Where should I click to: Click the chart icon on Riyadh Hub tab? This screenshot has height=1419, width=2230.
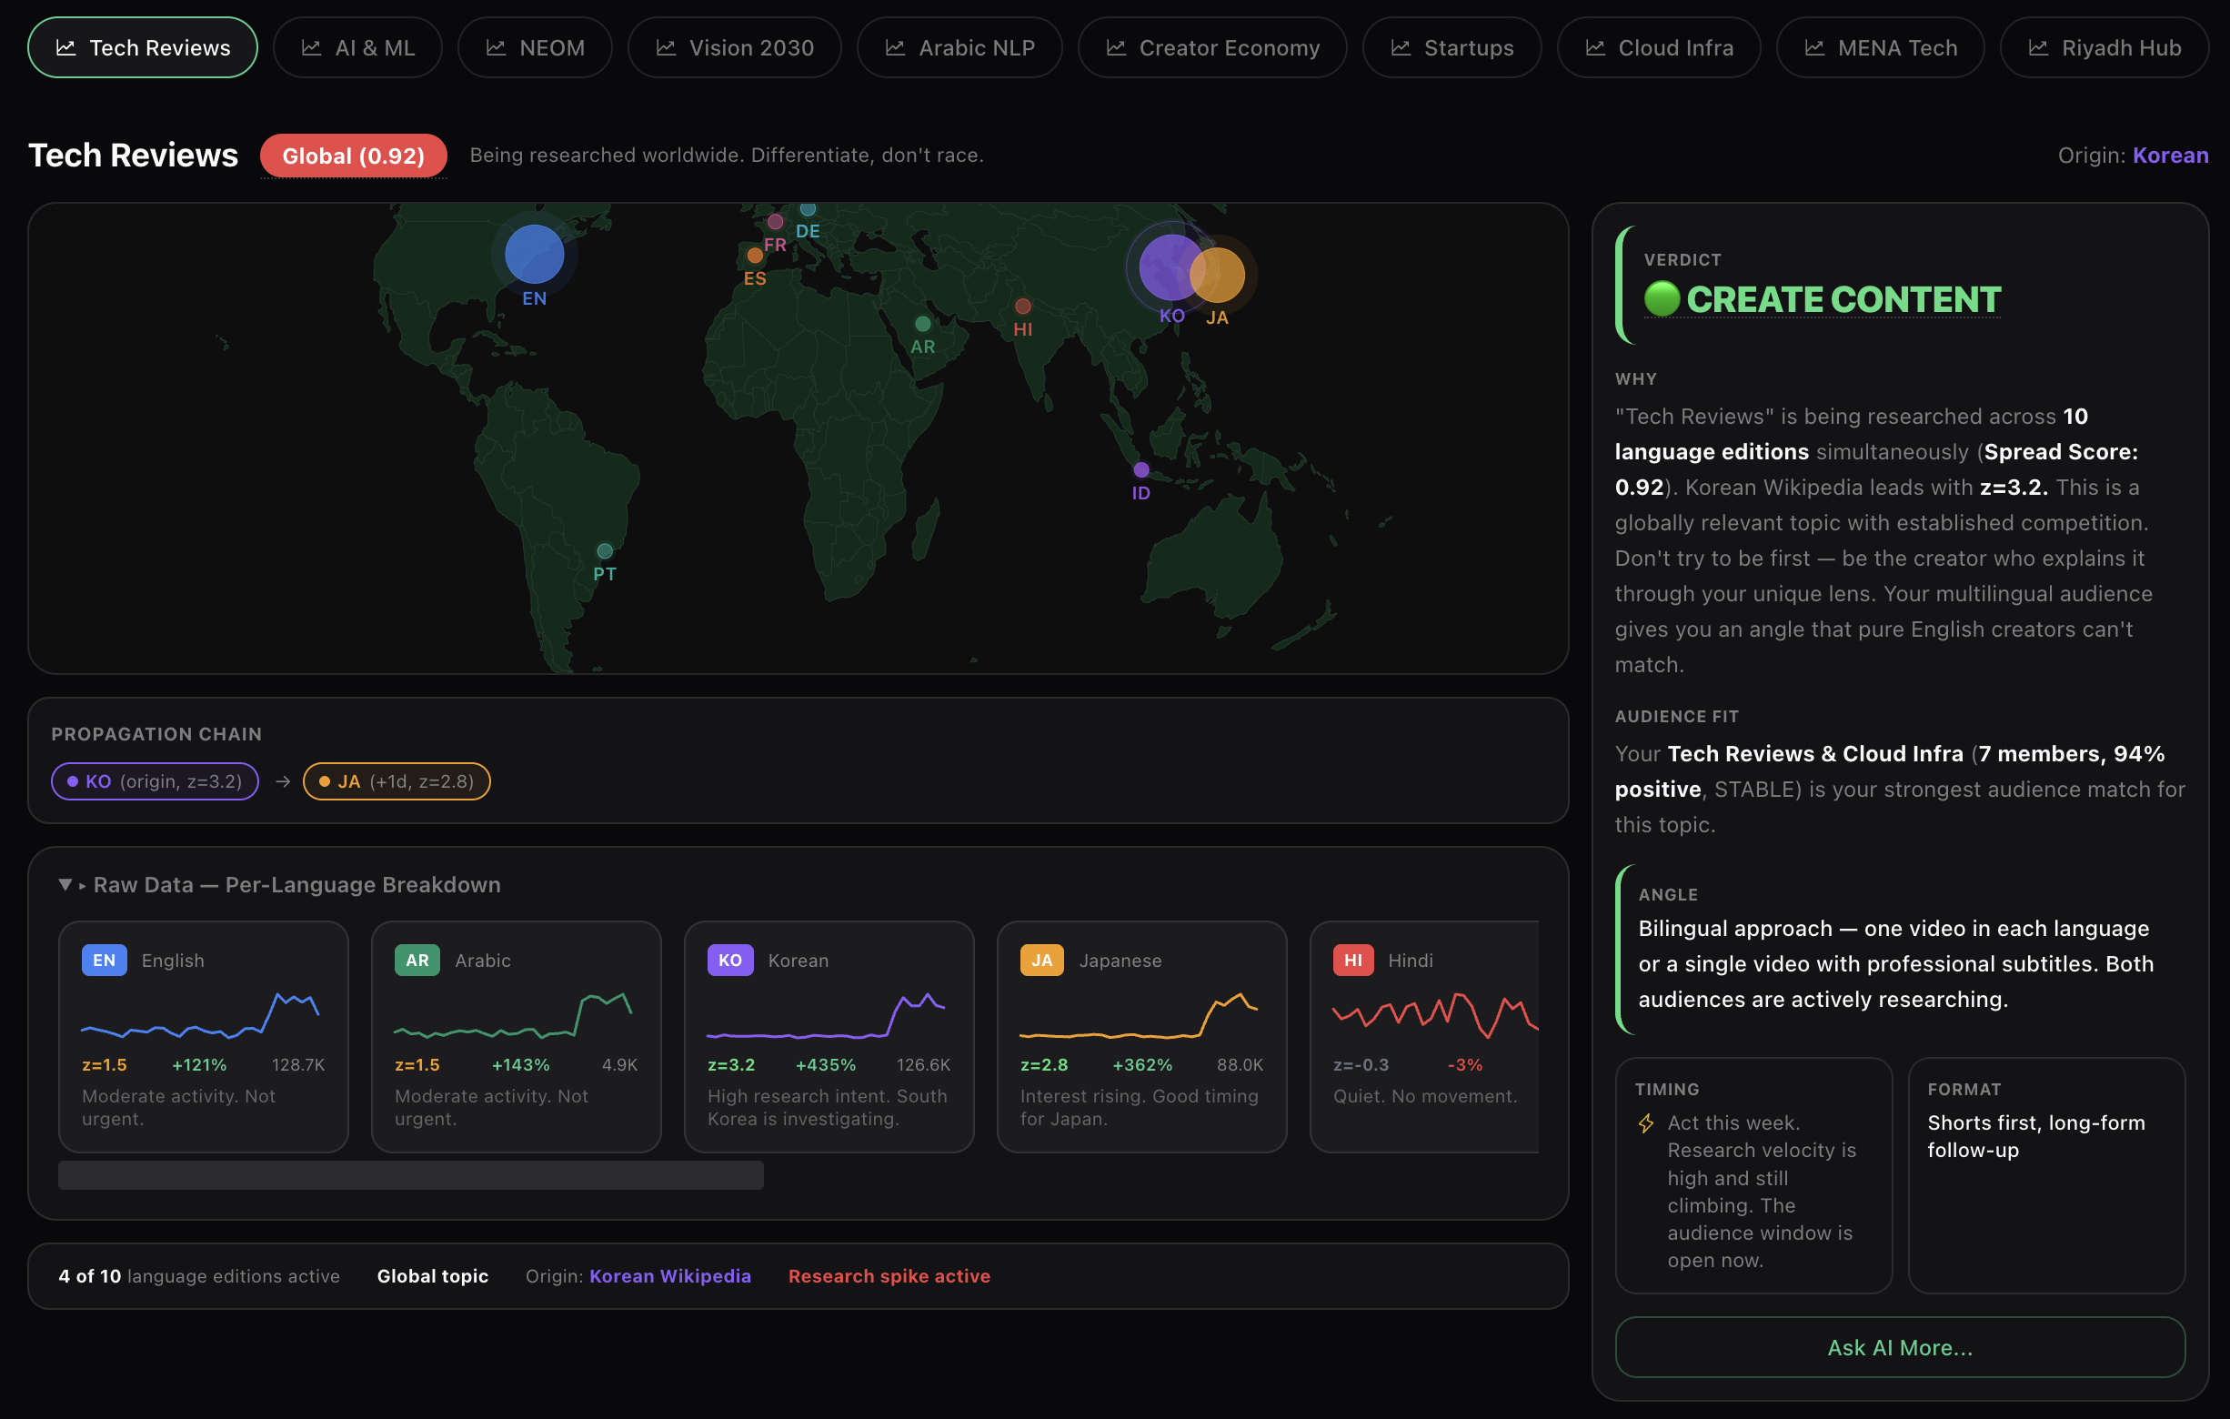click(2038, 47)
